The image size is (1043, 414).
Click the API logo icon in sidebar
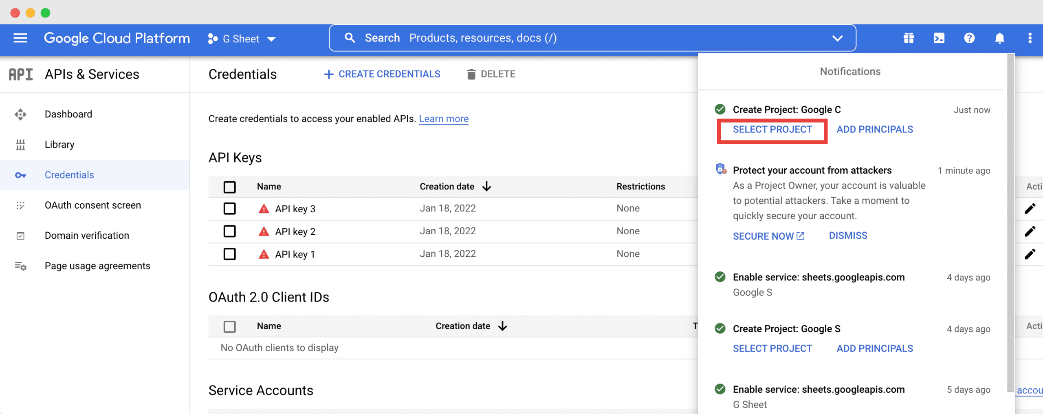pyautogui.click(x=21, y=74)
